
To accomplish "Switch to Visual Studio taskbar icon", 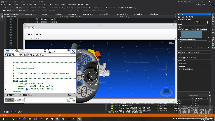I will 35,119.
